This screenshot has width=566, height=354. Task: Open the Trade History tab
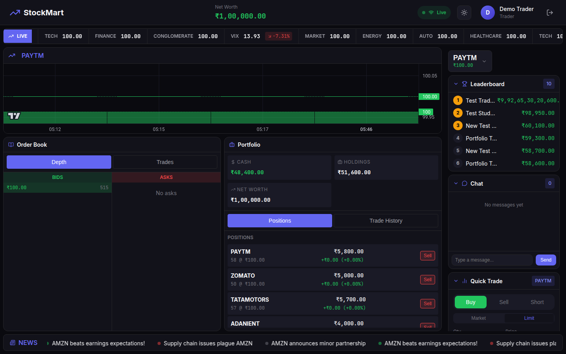(x=386, y=221)
